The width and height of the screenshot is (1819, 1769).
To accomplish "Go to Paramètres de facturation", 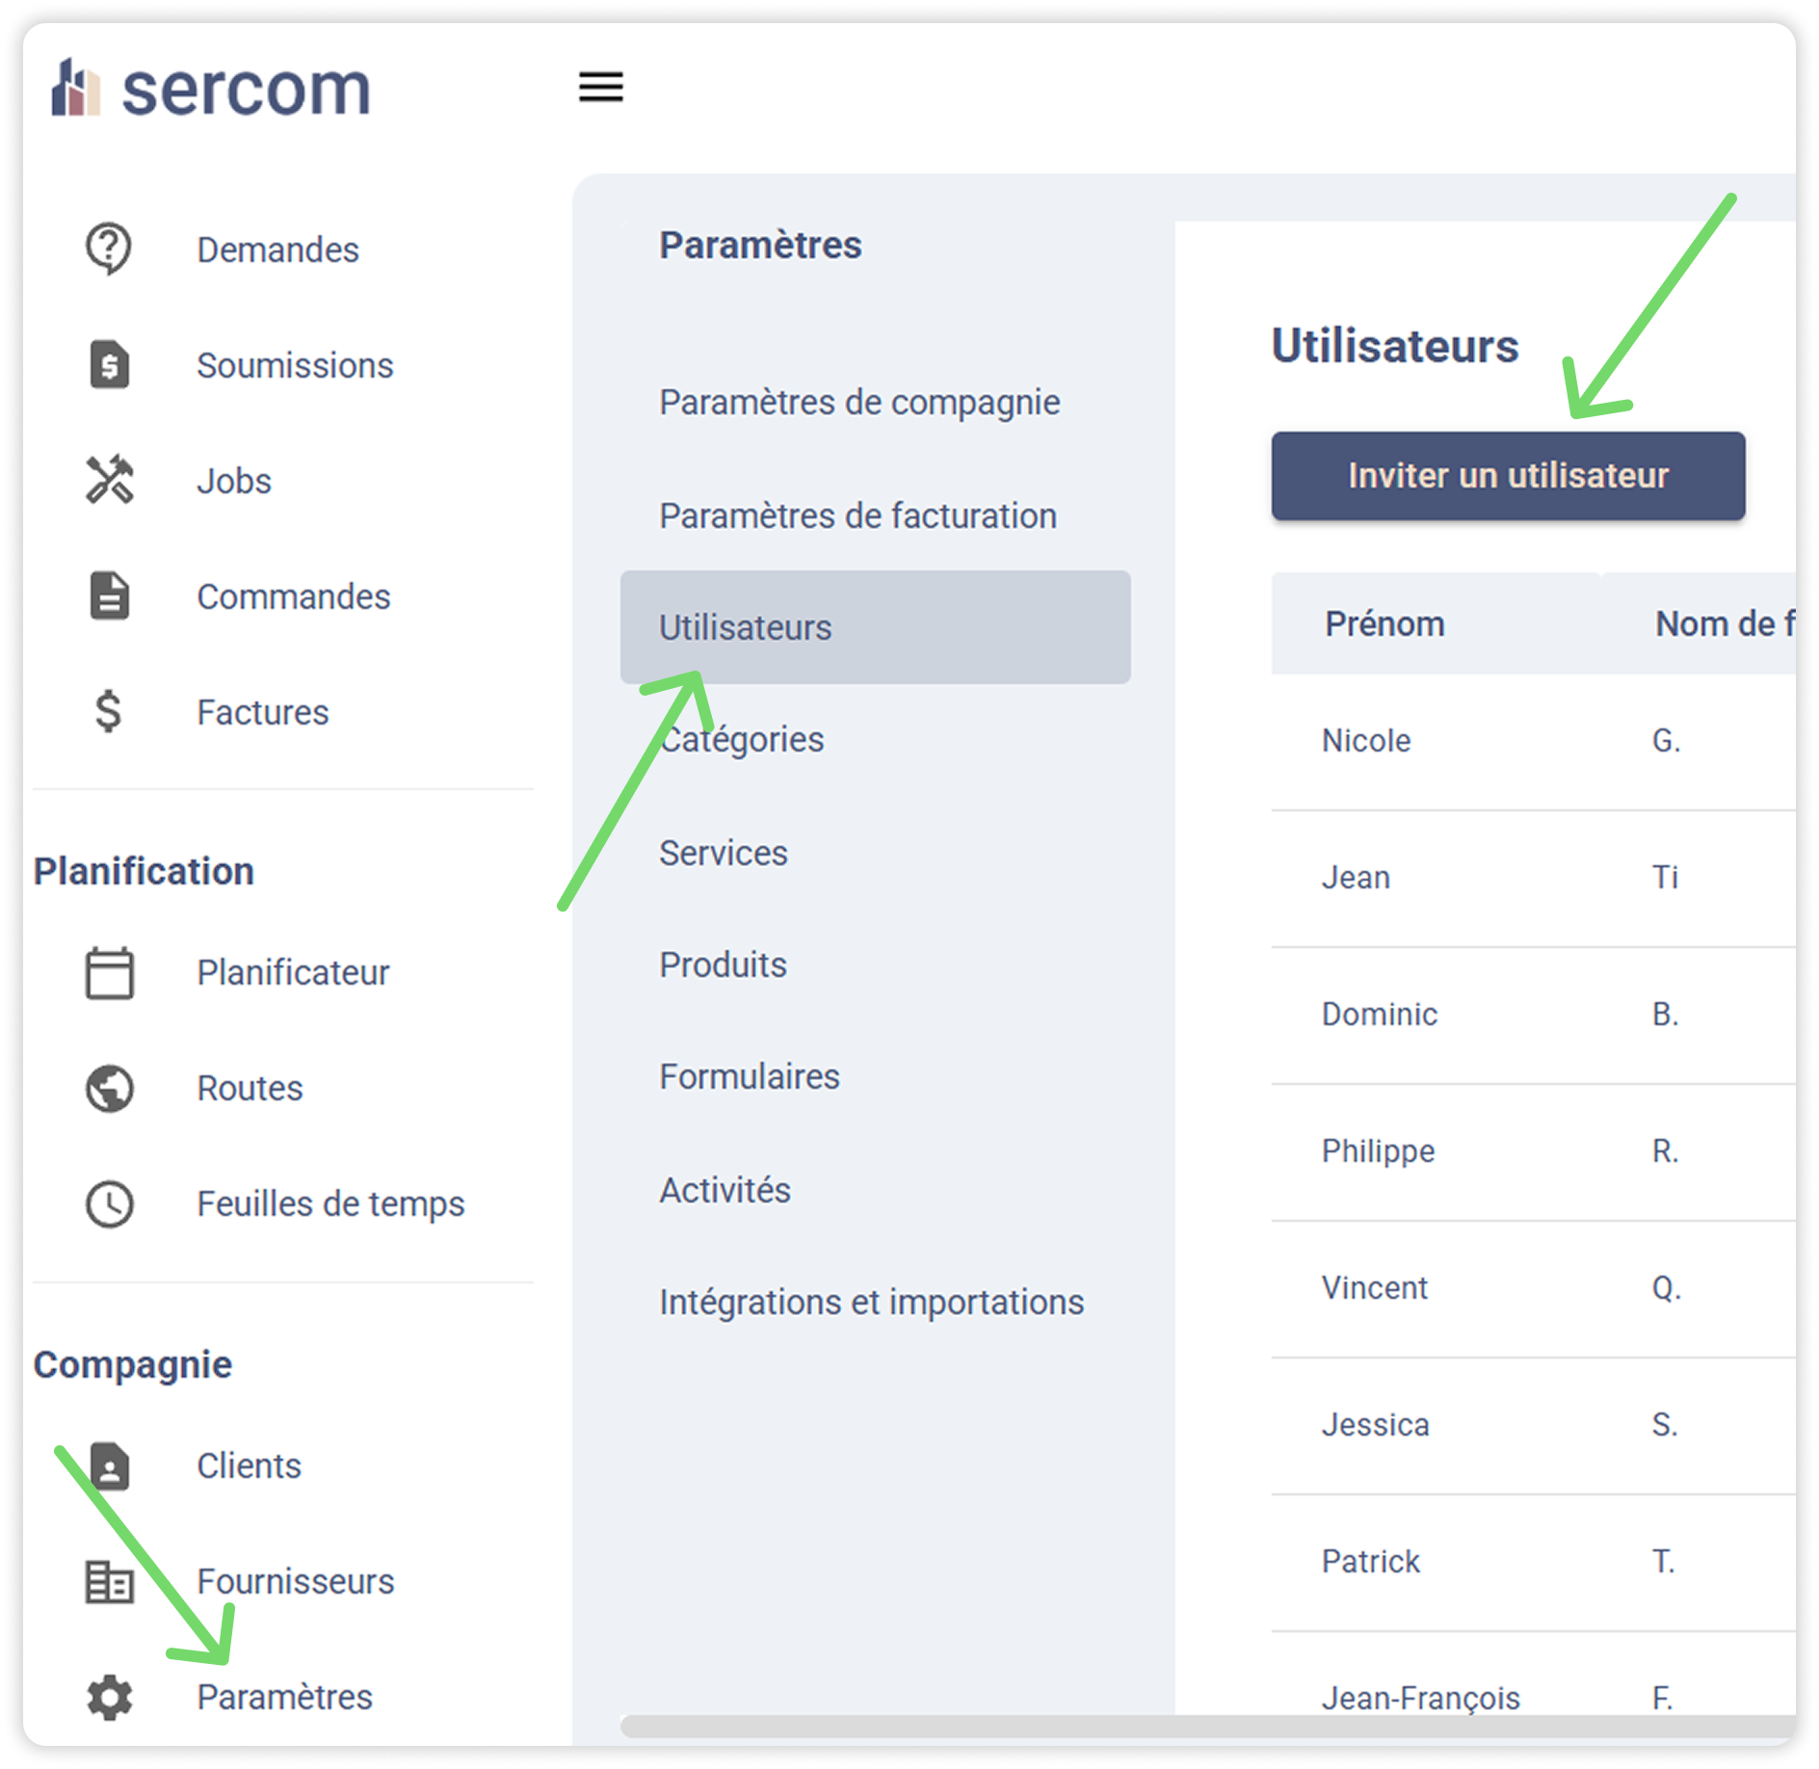I will pos(857,515).
